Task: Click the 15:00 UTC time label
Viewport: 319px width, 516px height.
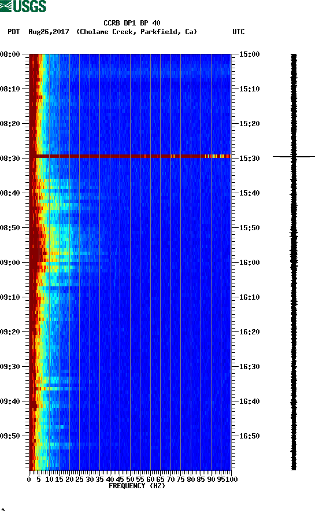Action: [x=249, y=54]
